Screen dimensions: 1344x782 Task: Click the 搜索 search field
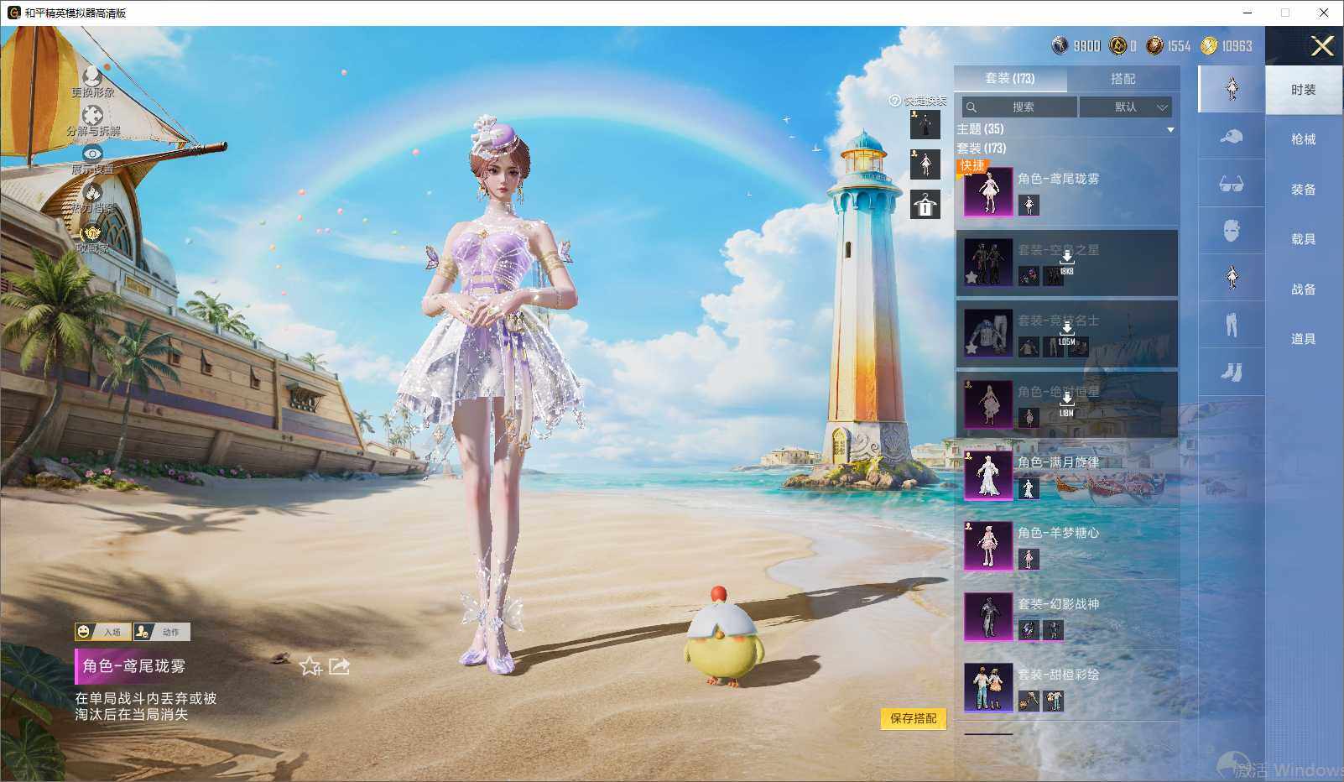point(1019,107)
